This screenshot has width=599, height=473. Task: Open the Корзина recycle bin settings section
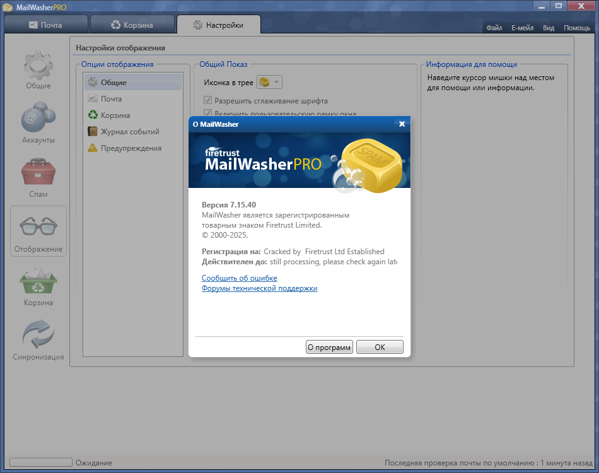click(x=38, y=286)
